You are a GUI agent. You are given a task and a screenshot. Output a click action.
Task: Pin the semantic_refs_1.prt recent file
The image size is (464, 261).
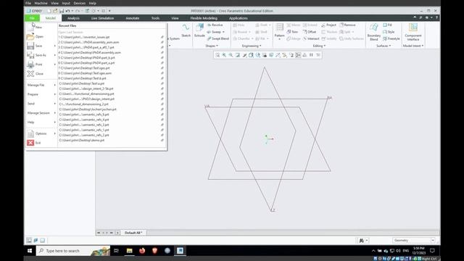pyautogui.click(x=162, y=130)
